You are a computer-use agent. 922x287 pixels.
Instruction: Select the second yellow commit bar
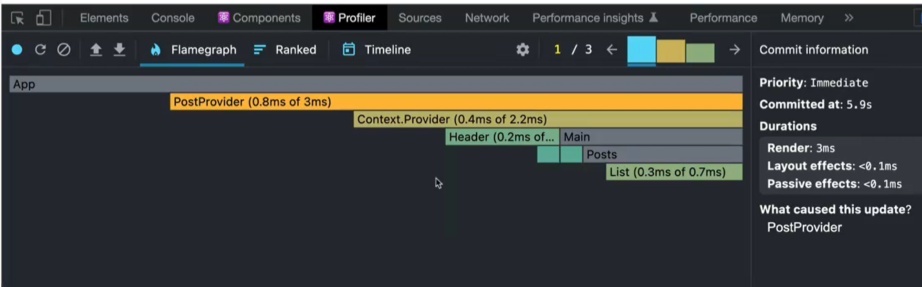[671, 52]
